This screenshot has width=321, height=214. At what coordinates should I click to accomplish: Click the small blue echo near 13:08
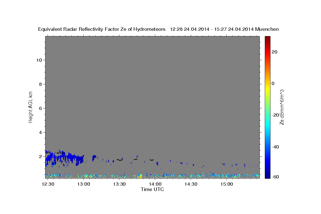[94, 158]
